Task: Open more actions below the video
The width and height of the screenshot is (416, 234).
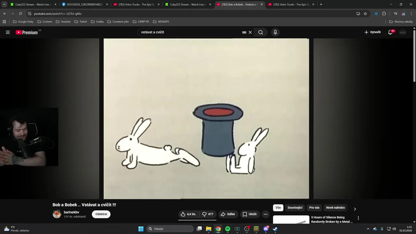Action: [x=266, y=214]
